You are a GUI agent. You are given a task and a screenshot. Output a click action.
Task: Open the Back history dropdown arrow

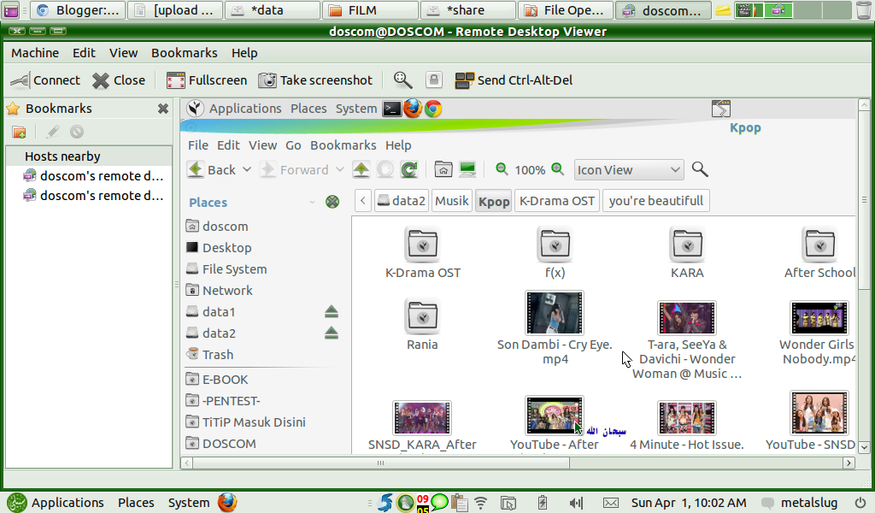pyautogui.click(x=247, y=169)
